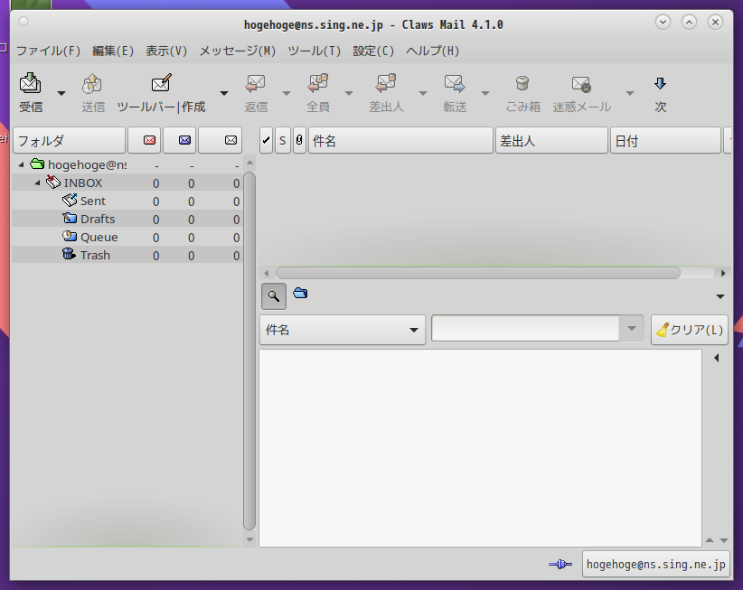Image resolution: width=743 pixels, height=590 pixels.
Task: Open the 件名 search type combo box
Action: click(x=342, y=330)
